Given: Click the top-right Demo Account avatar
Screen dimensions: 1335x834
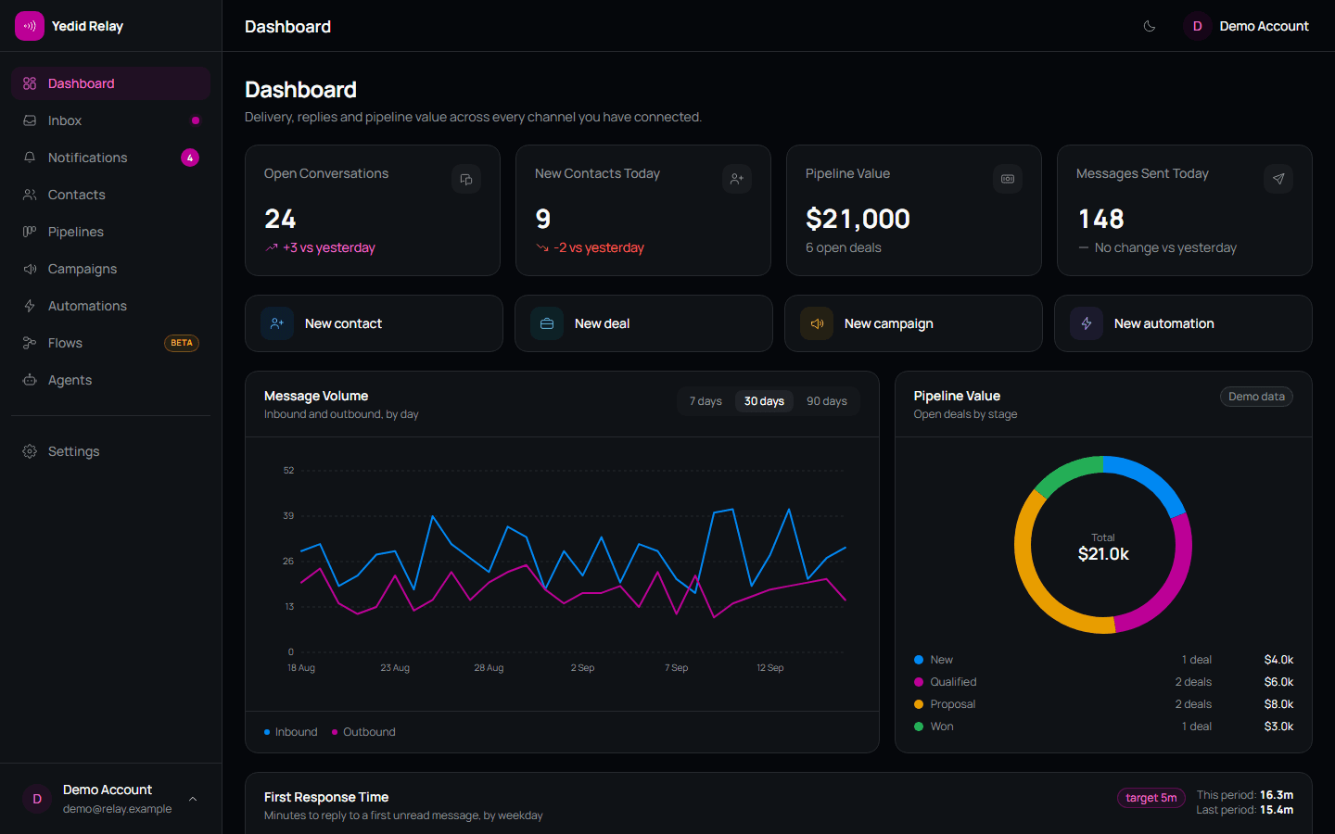Looking at the screenshot, I should point(1197,26).
